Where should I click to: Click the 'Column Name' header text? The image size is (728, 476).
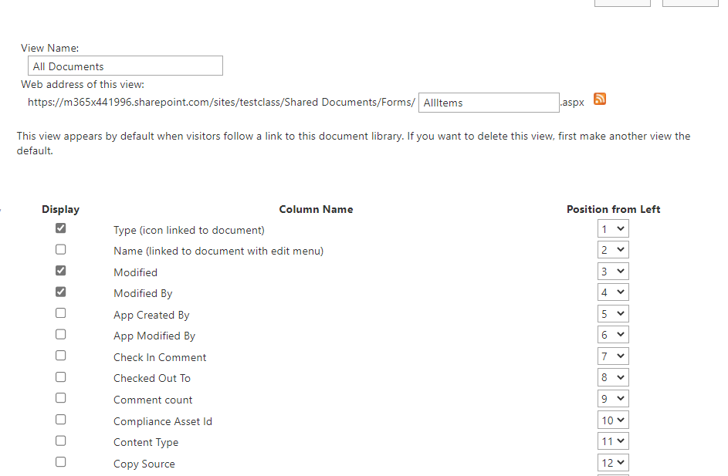pyautogui.click(x=316, y=209)
